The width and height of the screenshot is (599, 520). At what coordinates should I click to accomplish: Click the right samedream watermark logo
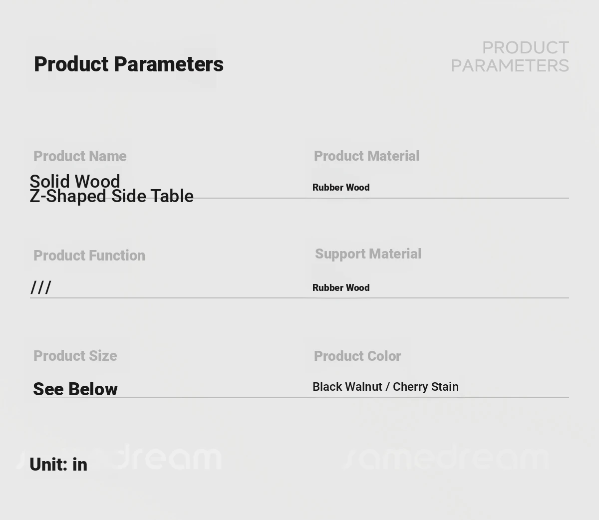[x=446, y=458]
